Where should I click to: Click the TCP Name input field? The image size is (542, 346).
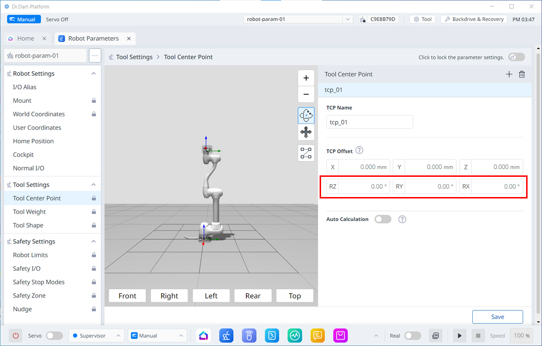[x=369, y=122]
